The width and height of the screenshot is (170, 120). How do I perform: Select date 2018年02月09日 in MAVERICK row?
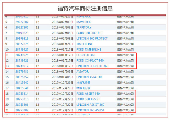pyautogui.click(x=62, y=22)
